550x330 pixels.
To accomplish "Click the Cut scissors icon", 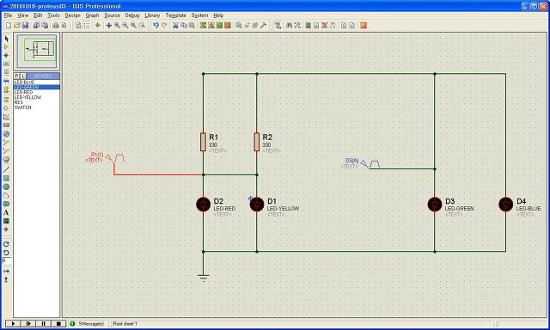I will click(x=175, y=25).
